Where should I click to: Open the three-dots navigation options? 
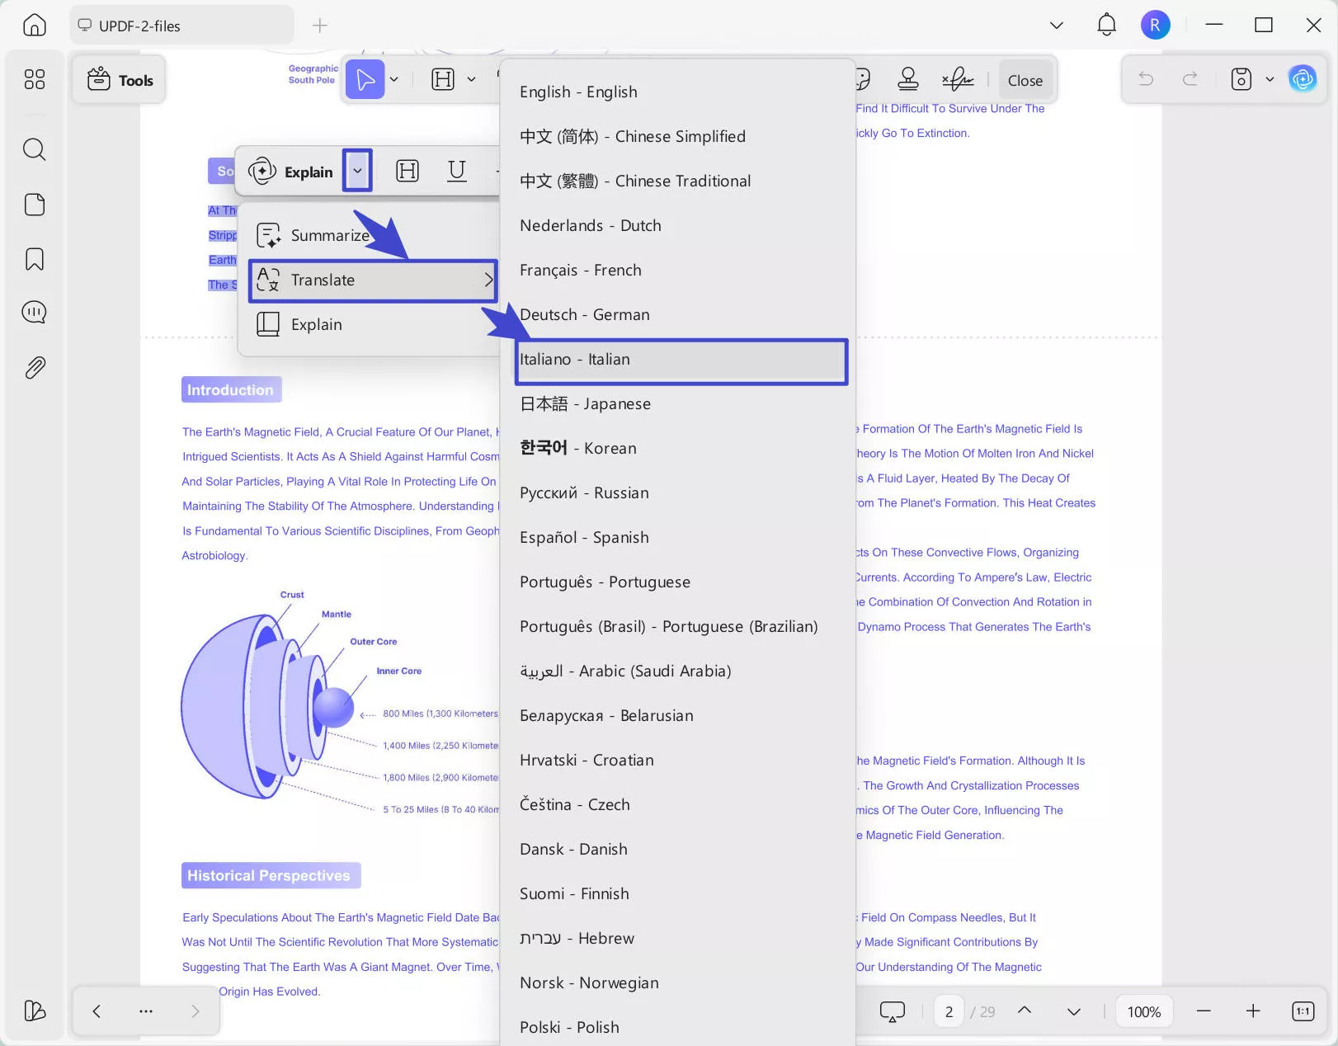pyautogui.click(x=146, y=1011)
